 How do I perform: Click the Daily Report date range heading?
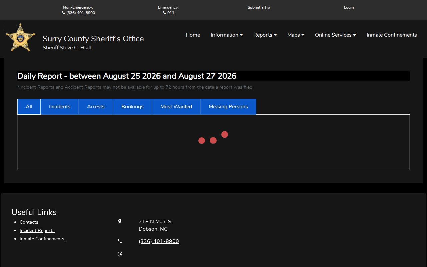point(127,76)
